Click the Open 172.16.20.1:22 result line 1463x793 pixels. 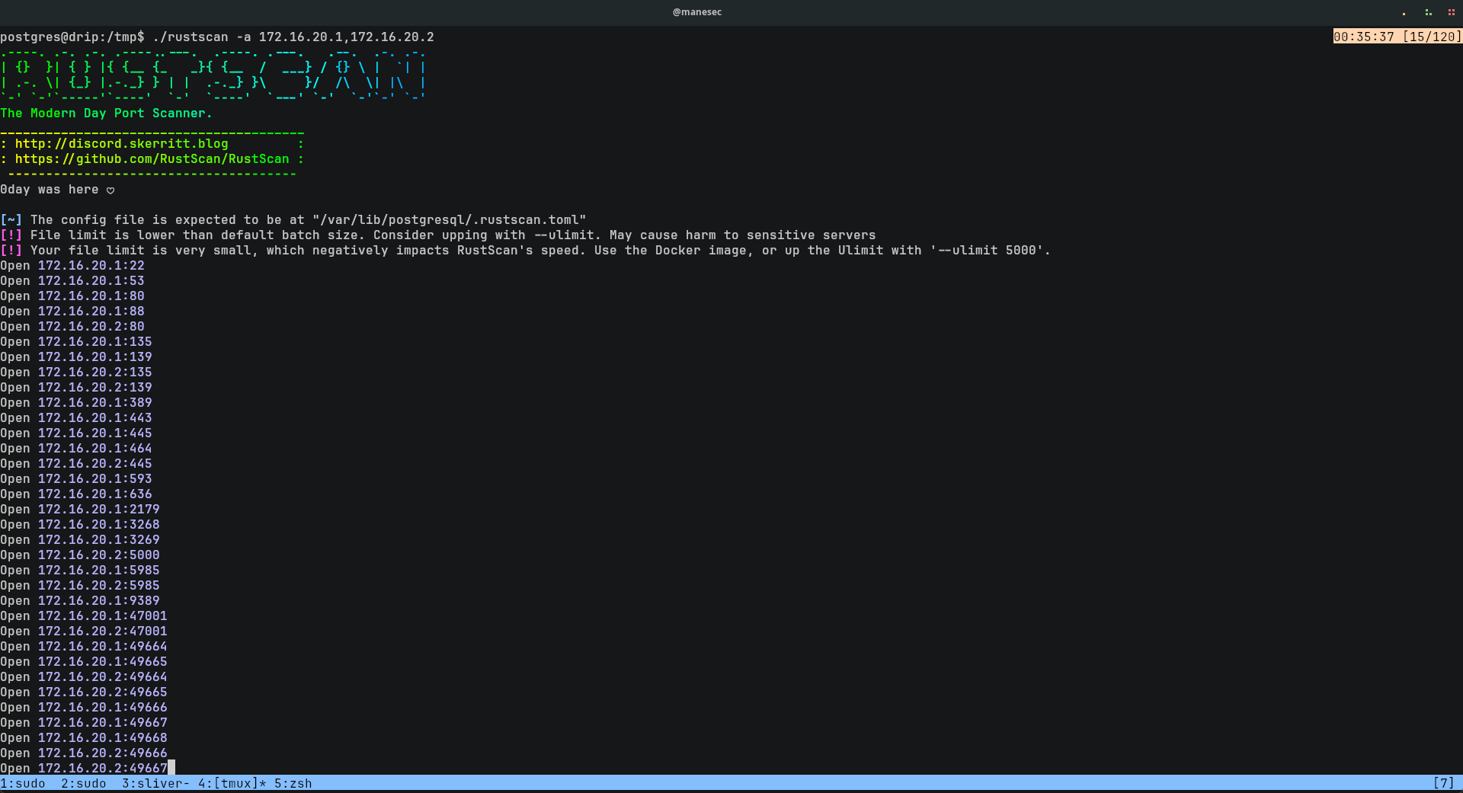pyautogui.click(x=72, y=266)
